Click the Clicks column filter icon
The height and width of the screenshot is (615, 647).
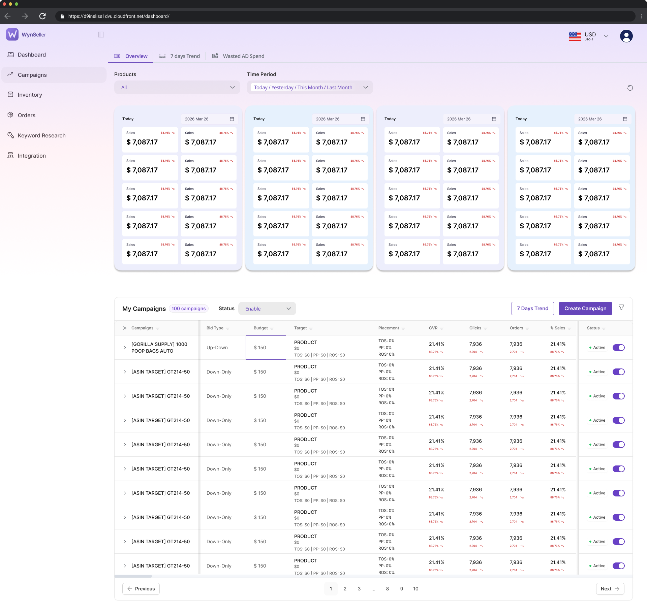[x=485, y=328]
